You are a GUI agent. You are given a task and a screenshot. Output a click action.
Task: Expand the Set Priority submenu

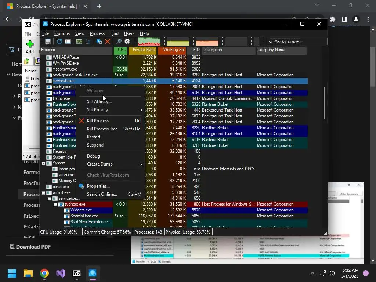(111, 110)
